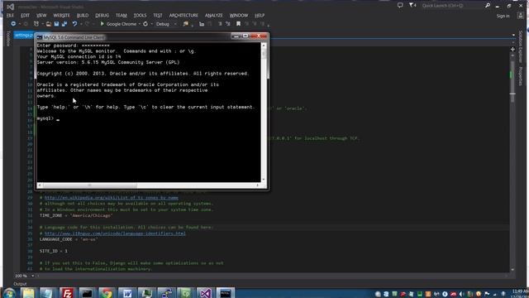Click the Visual Studio logo icon

point(11,7)
